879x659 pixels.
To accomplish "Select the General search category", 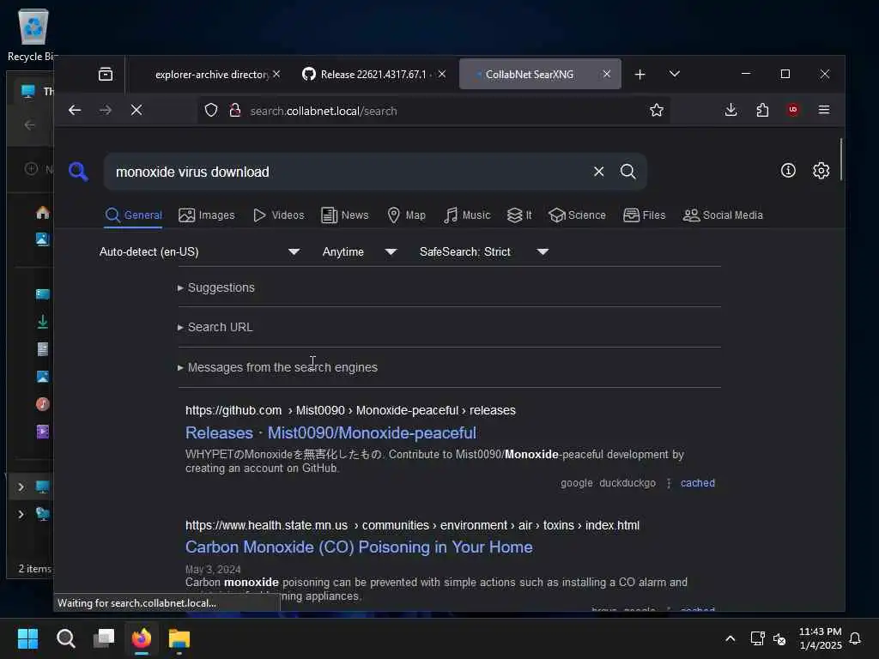I will (134, 215).
